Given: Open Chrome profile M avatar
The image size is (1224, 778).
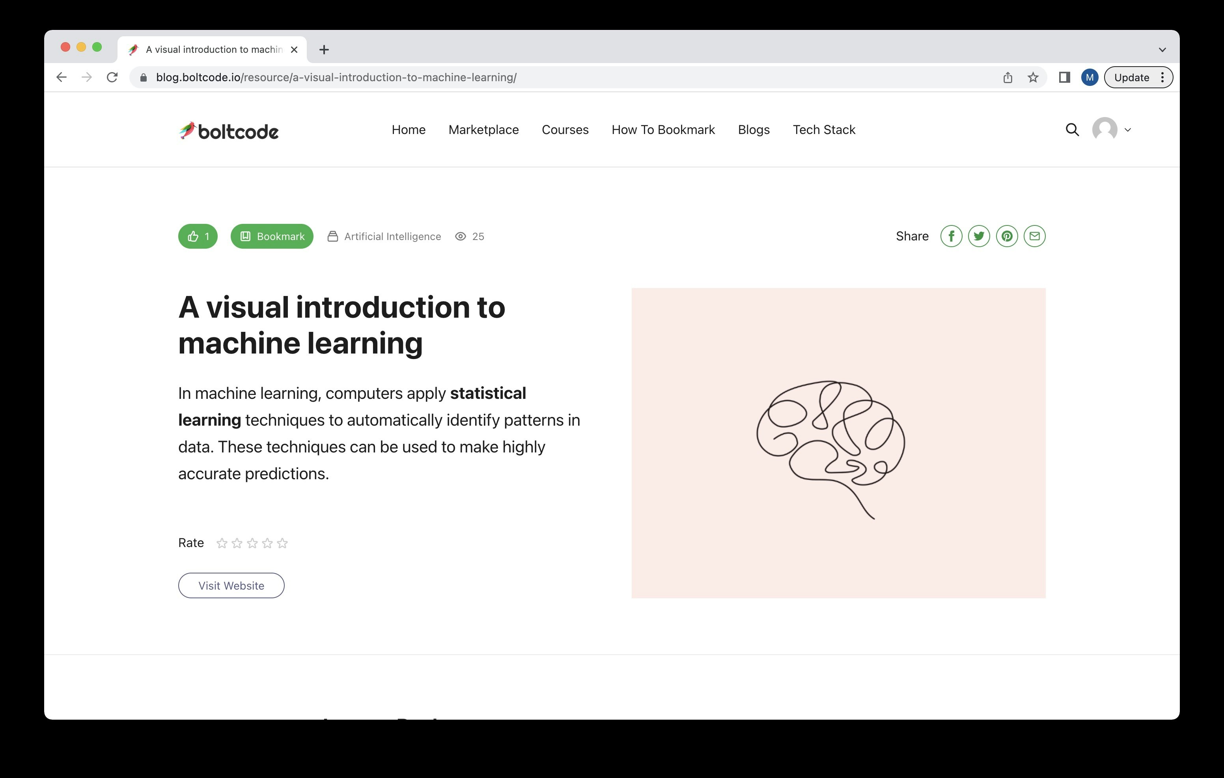Looking at the screenshot, I should point(1089,77).
